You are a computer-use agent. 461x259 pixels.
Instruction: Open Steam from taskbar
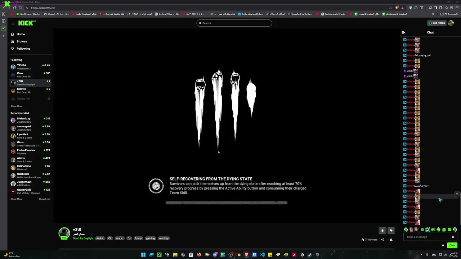[310, 255]
